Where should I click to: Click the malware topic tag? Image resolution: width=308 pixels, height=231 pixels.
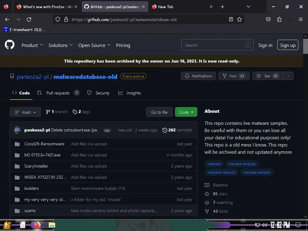[214, 164]
